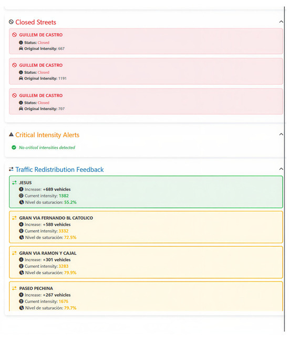This screenshot has height=337, width=289.
Task: Click the Original Intensity value 667
Action: pos(61,49)
